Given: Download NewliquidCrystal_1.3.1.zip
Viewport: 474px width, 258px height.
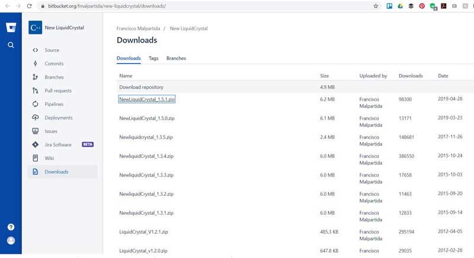Looking at the screenshot, I should [x=146, y=213].
